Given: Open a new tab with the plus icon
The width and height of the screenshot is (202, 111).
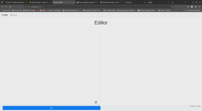Looking at the screenshot, I should [172, 2].
